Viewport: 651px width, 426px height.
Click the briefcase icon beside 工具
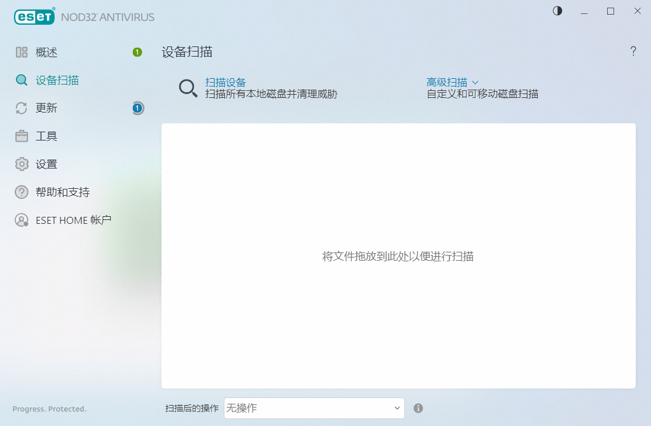click(22, 136)
